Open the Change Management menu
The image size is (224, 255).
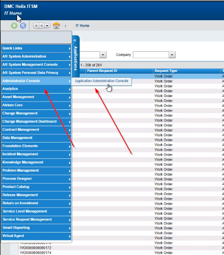[36, 113]
